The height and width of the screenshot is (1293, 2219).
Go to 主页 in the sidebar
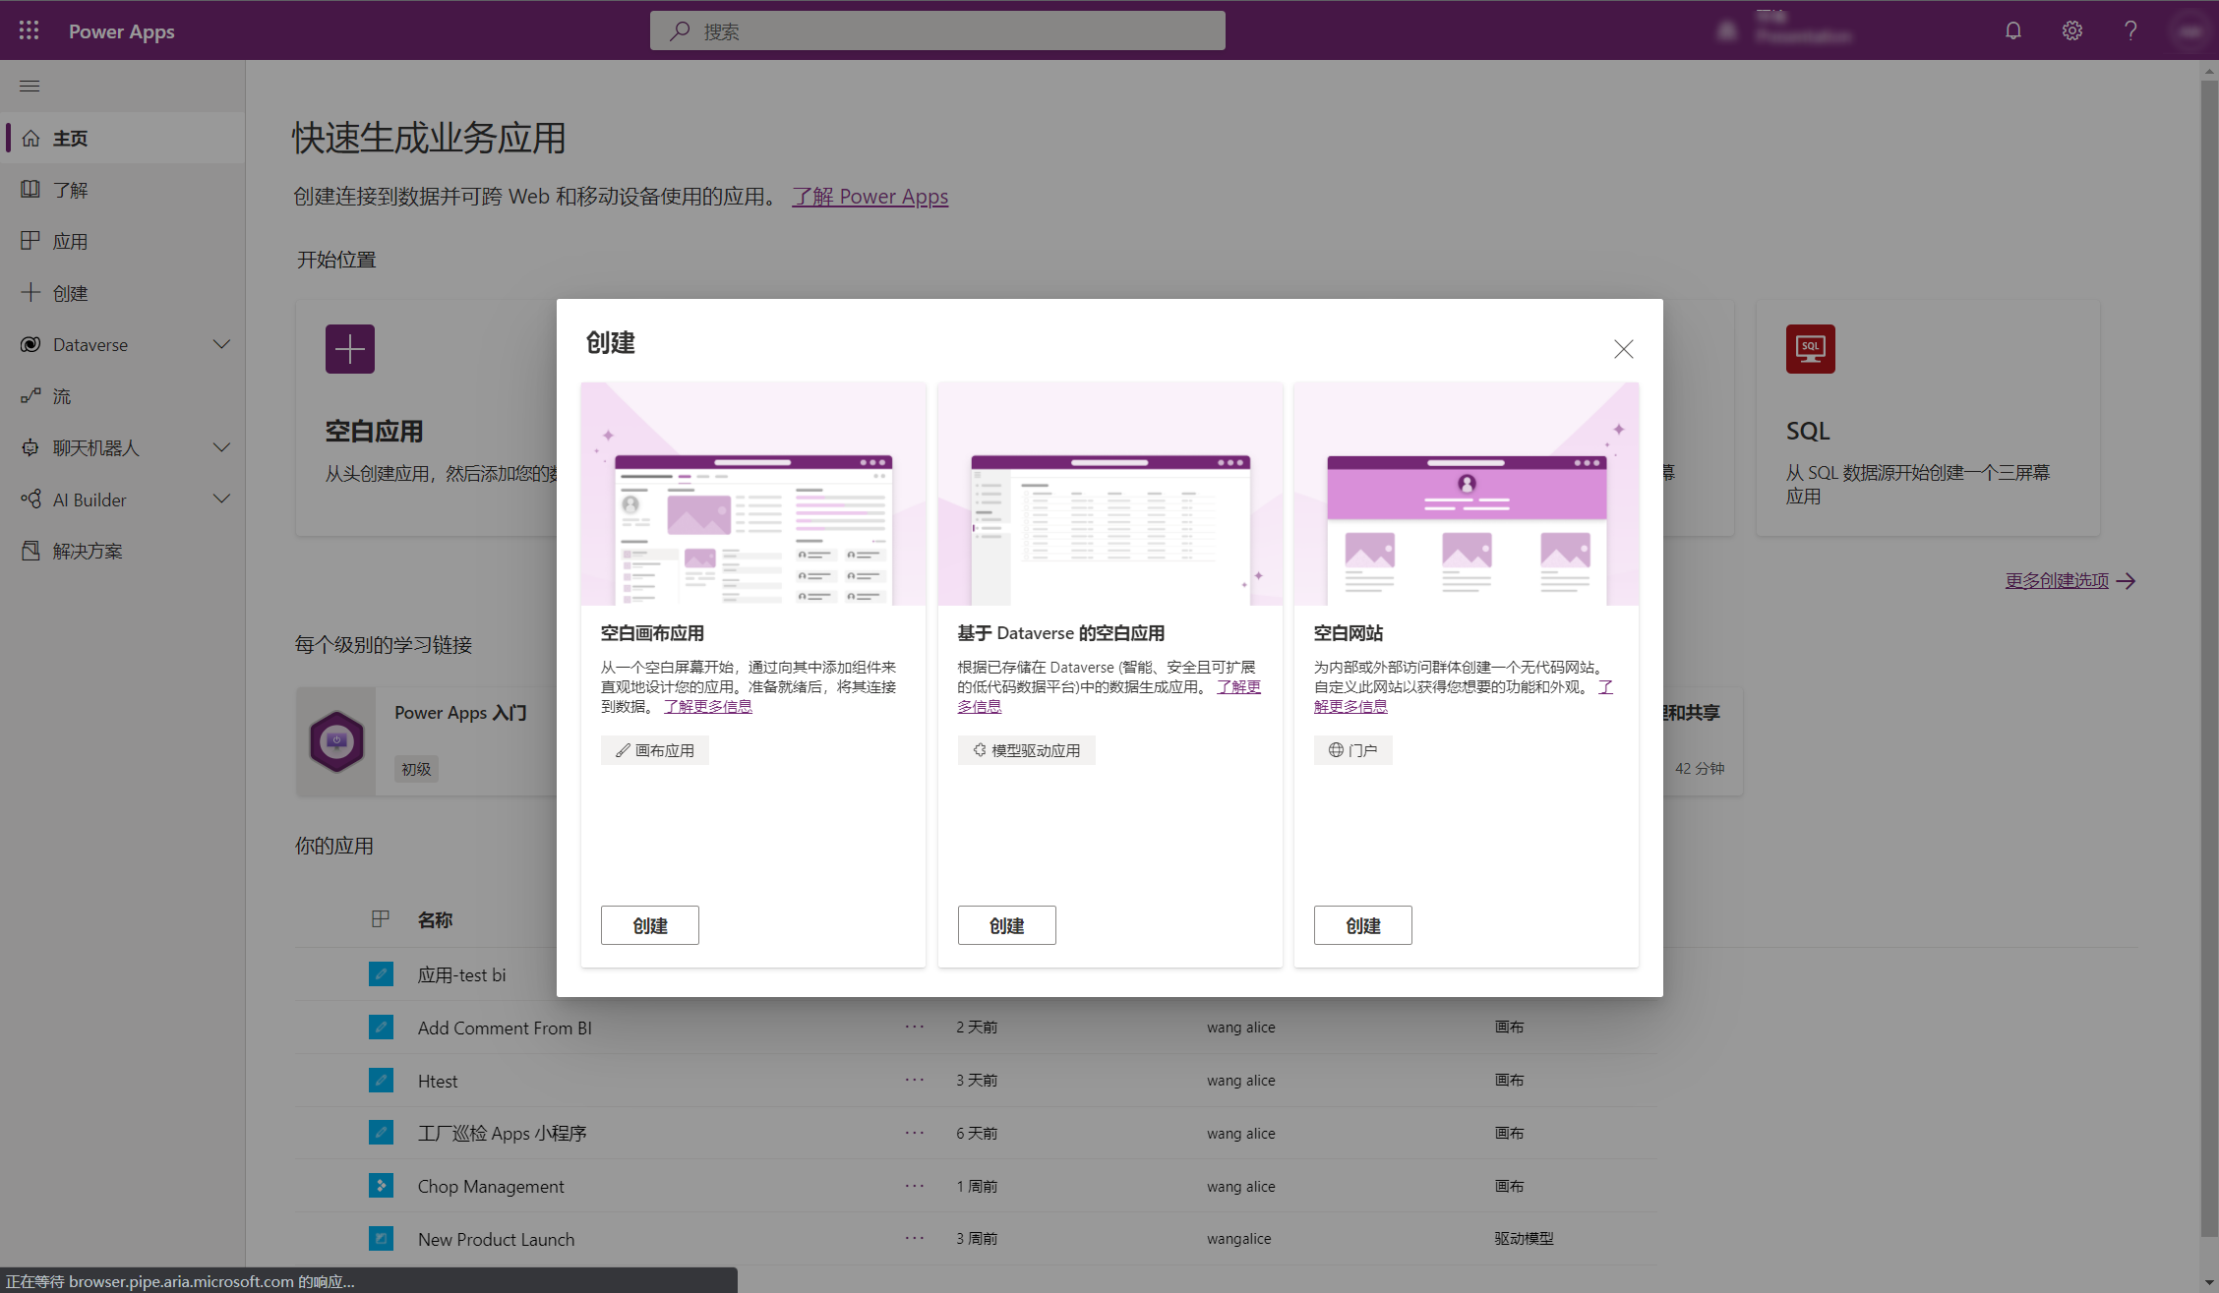tap(122, 139)
